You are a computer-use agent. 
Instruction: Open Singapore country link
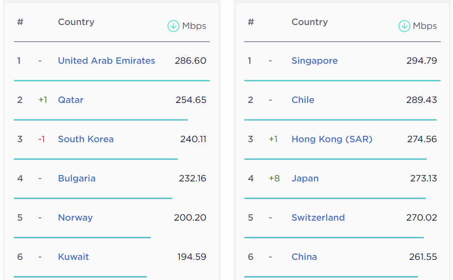314,61
